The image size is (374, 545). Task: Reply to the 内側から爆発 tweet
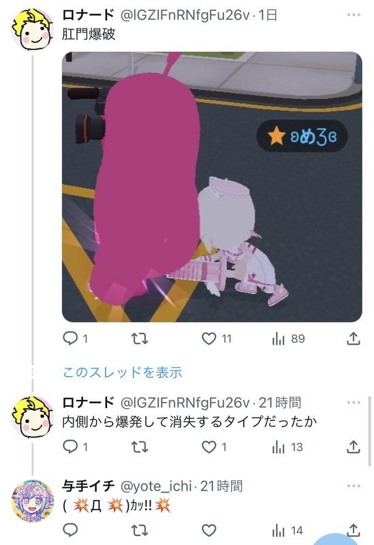[70, 447]
